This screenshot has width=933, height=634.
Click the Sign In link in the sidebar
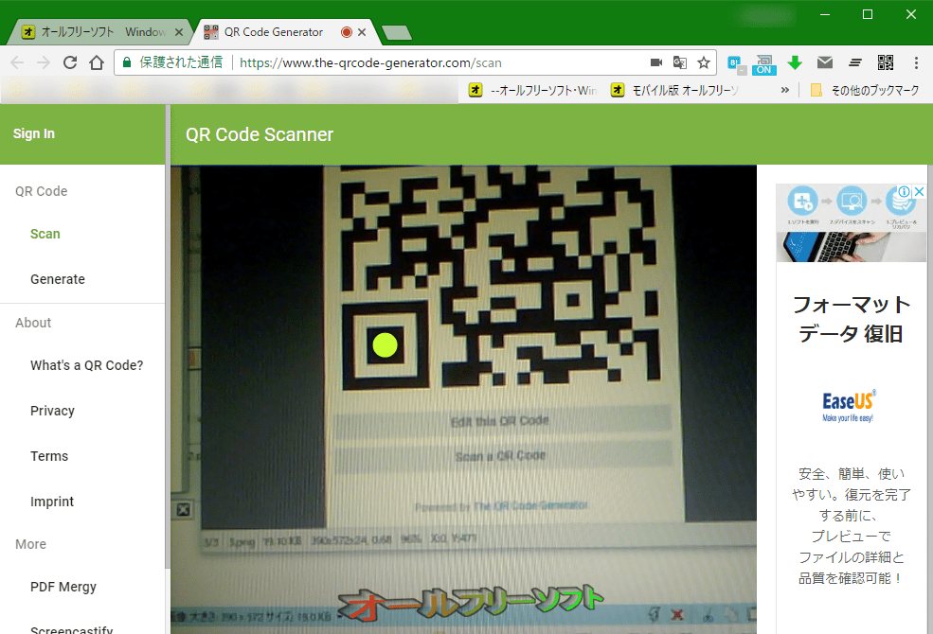pos(33,133)
